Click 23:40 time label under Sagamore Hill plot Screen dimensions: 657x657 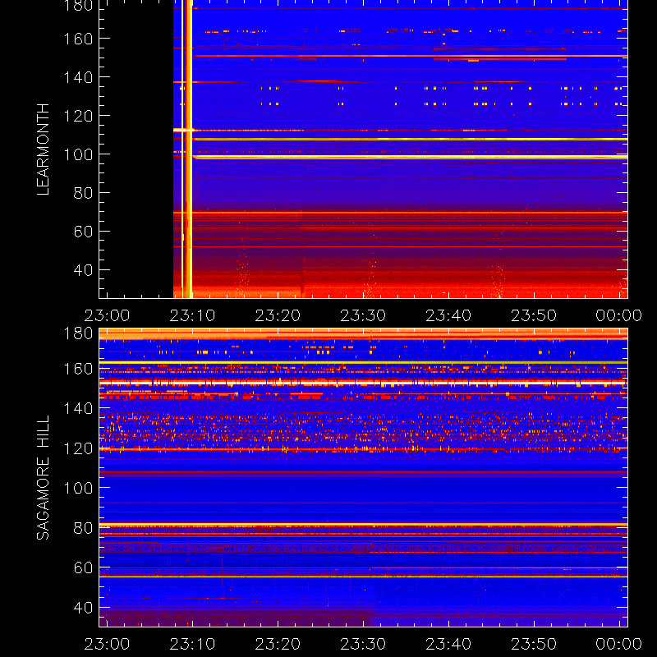pyautogui.click(x=448, y=644)
